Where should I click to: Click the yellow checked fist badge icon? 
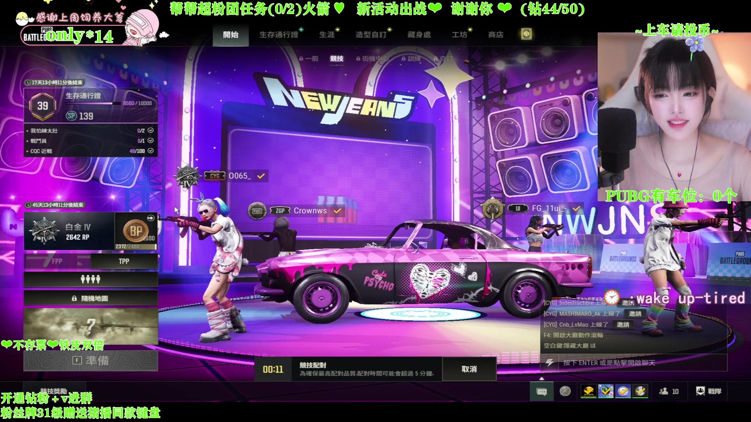[589, 391]
